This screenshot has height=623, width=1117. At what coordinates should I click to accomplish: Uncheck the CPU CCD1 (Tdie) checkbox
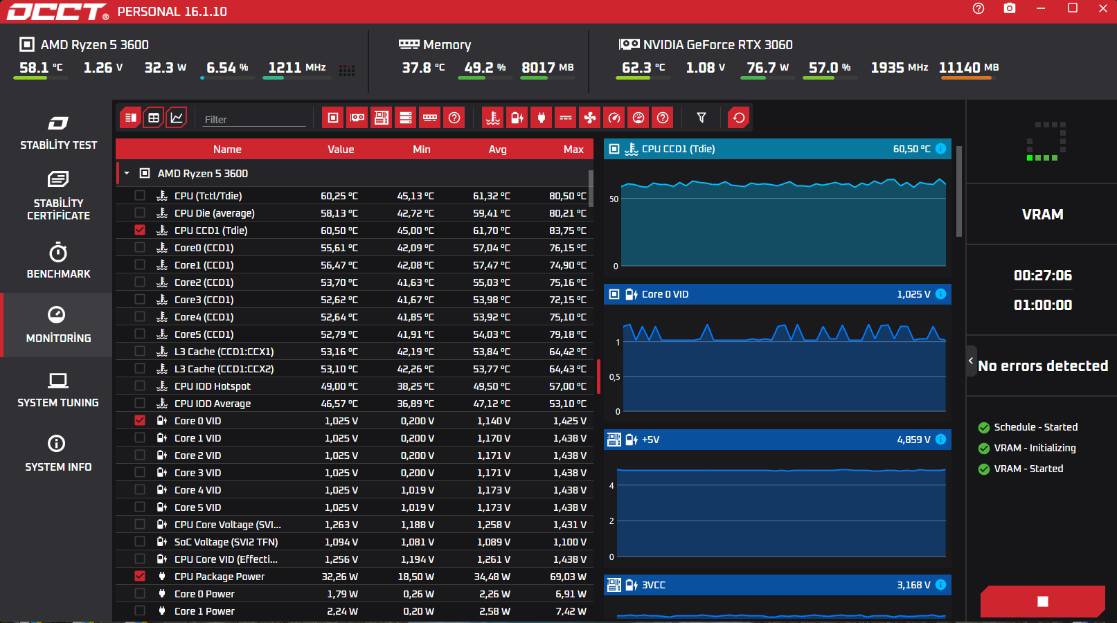[140, 230]
